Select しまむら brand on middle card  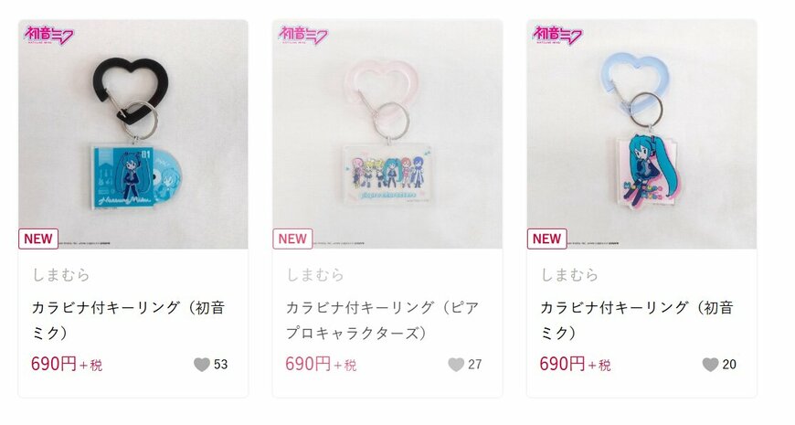pos(315,275)
